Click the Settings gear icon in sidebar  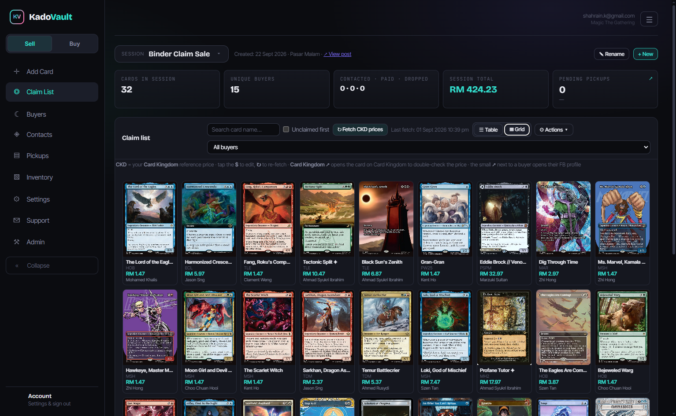[17, 199]
